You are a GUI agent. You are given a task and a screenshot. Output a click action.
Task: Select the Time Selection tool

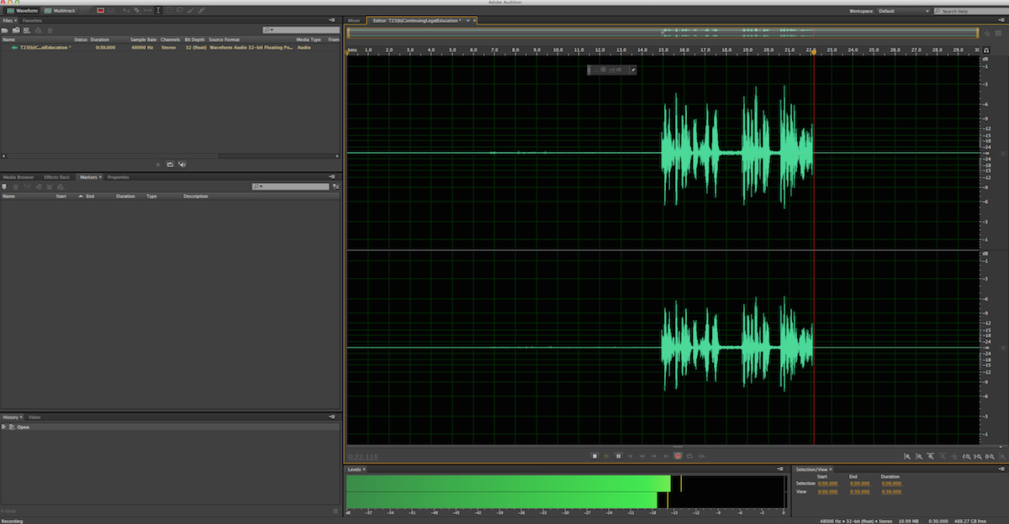(x=158, y=10)
